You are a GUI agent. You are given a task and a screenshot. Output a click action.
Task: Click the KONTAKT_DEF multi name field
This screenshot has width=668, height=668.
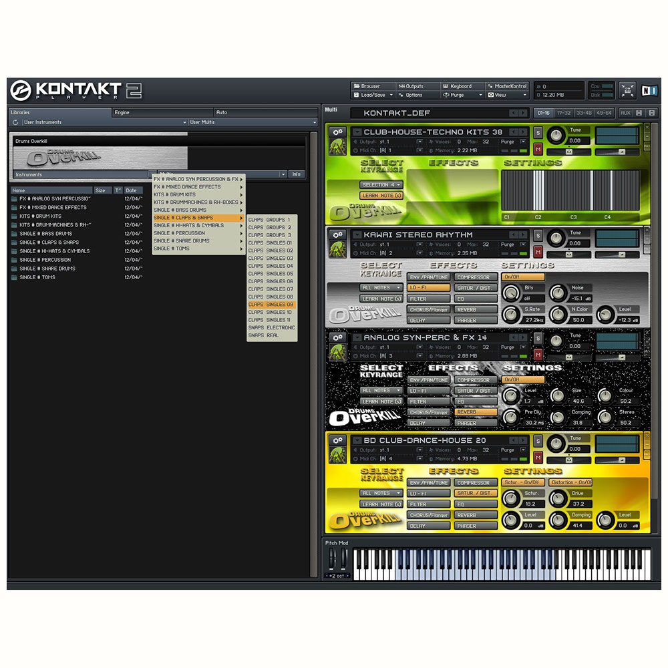[x=439, y=113]
